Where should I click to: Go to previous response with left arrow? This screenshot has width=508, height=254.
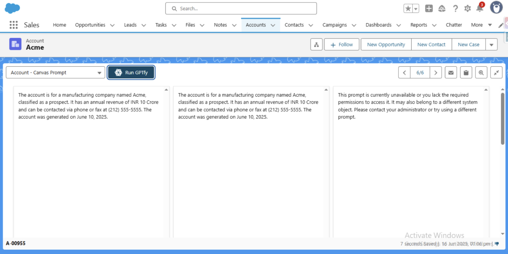coord(404,73)
